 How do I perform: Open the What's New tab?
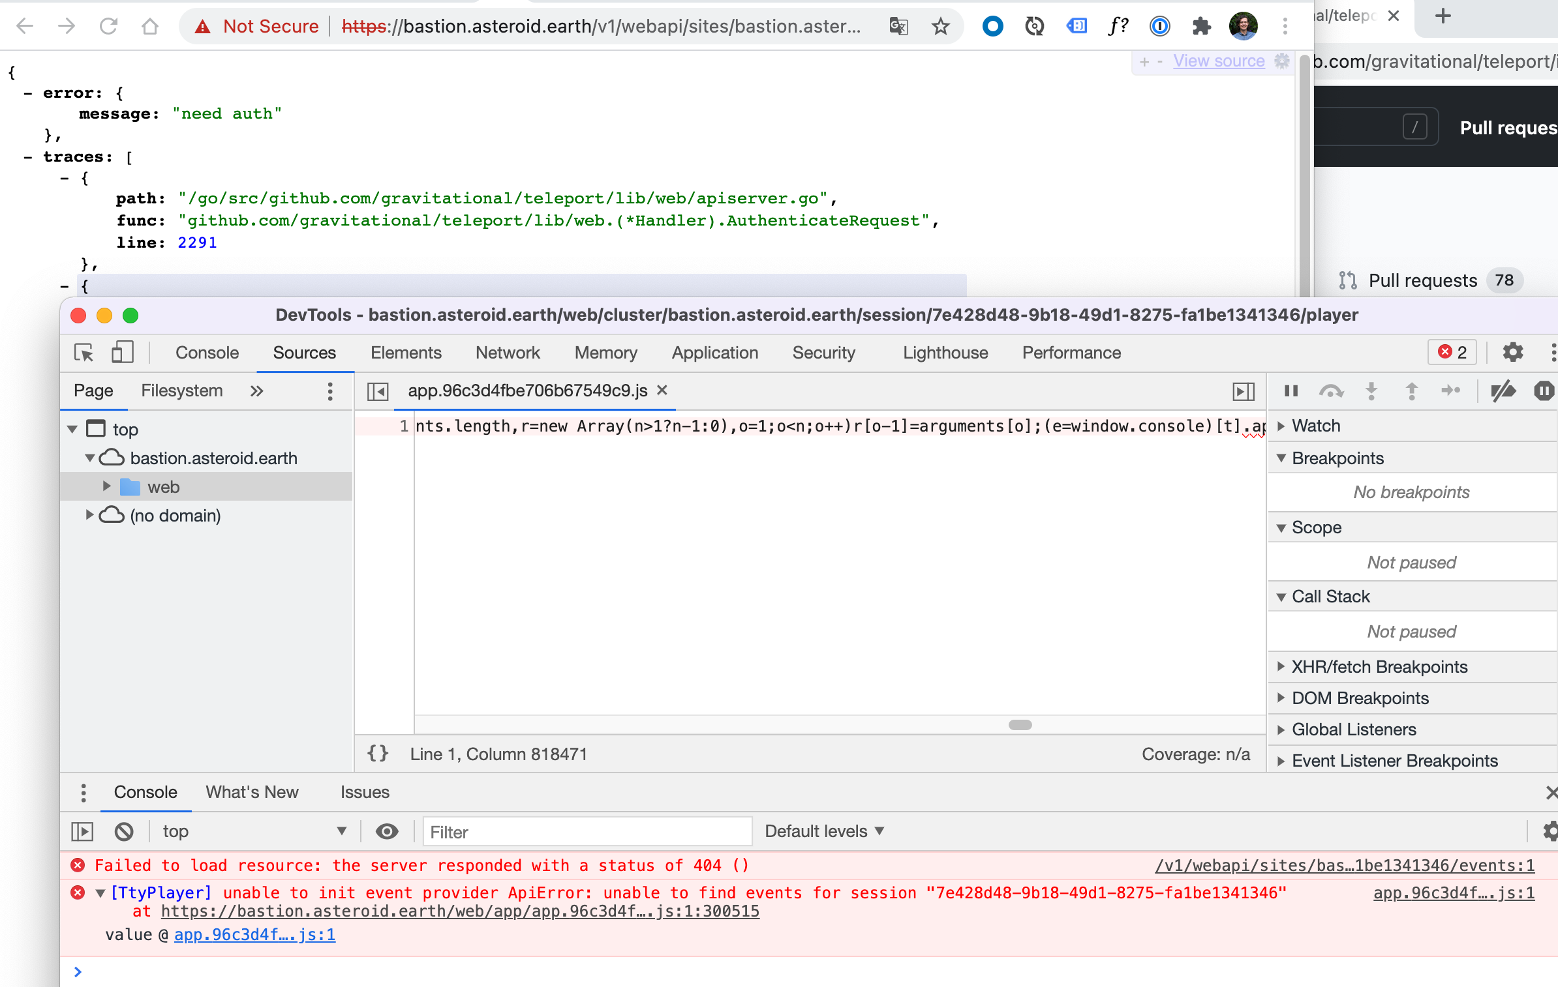(x=252, y=792)
